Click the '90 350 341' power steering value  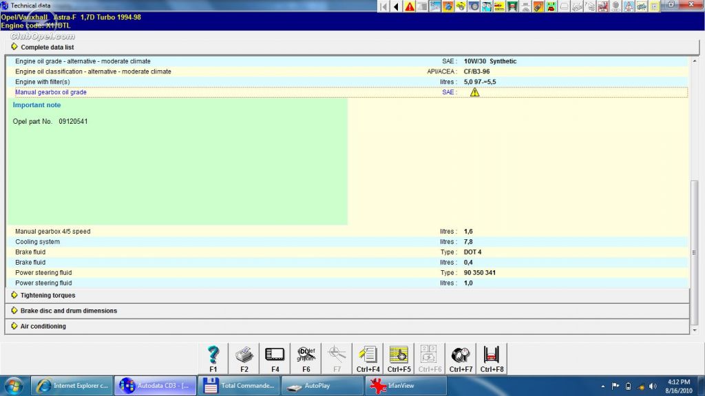[x=480, y=272]
